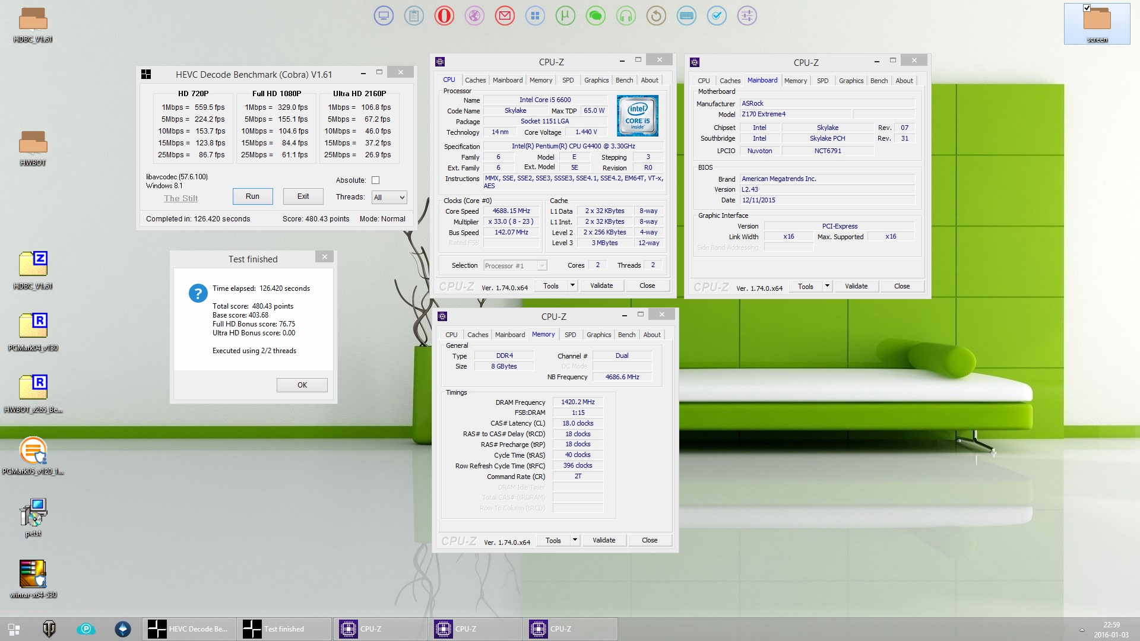
Task: Click the system clock on taskbar
Action: coord(1111,630)
